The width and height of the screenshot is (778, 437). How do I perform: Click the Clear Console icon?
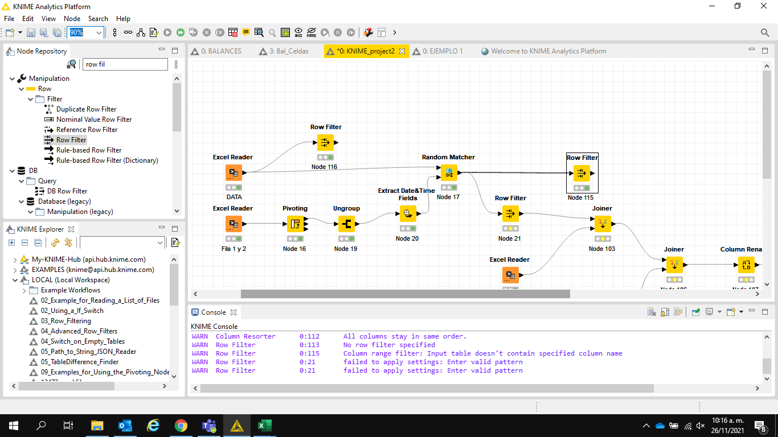[652, 312]
